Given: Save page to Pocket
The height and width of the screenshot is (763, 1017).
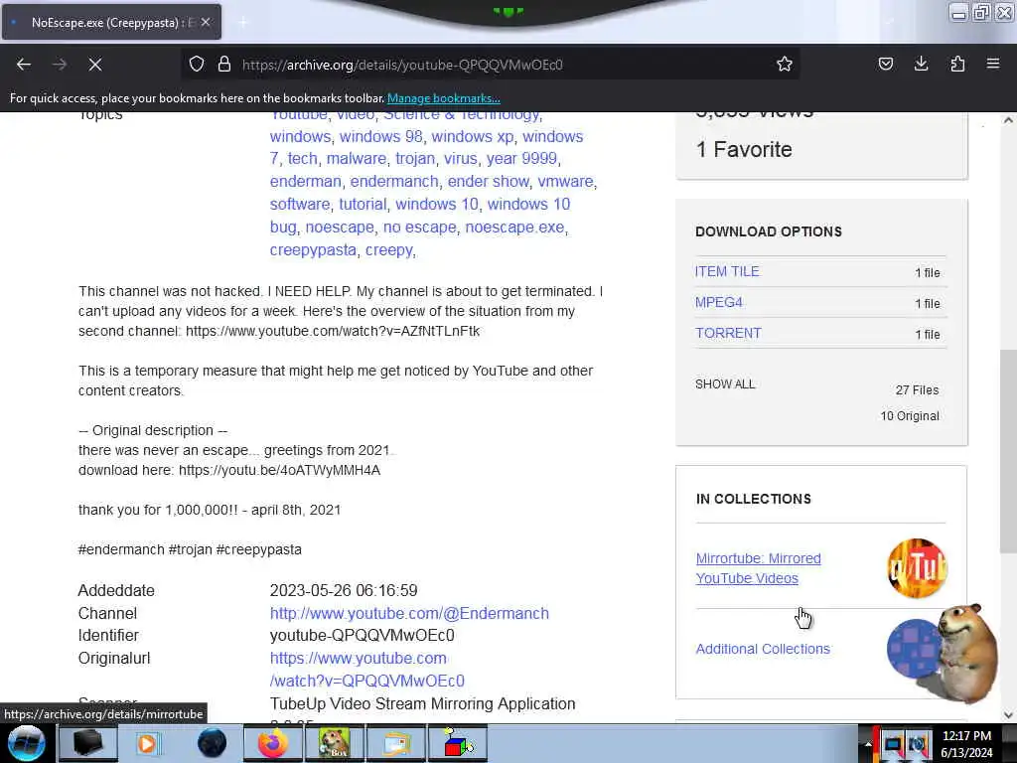Looking at the screenshot, I should coord(885,64).
